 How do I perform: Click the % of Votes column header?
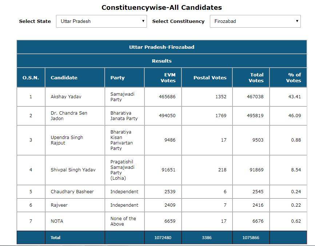point(294,78)
